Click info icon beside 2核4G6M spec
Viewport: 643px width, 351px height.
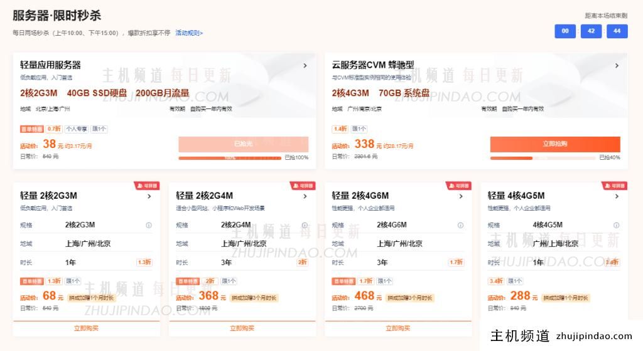pyautogui.click(x=460, y=225)
